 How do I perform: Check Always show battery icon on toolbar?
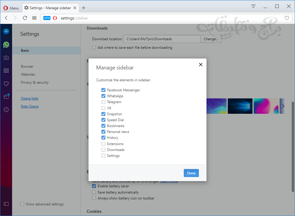coord(94,198)
